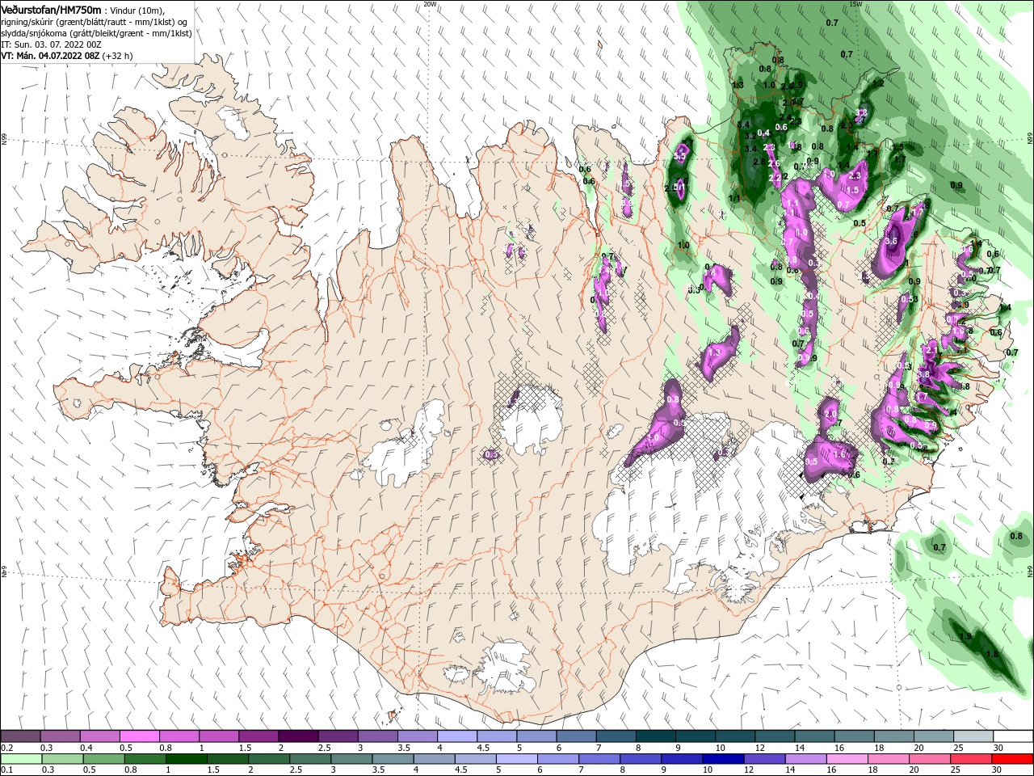Select upper legend swatch between 0.2 and 0.3
The width and height of the screenshot is (1034, 776).
coord(20,736)
